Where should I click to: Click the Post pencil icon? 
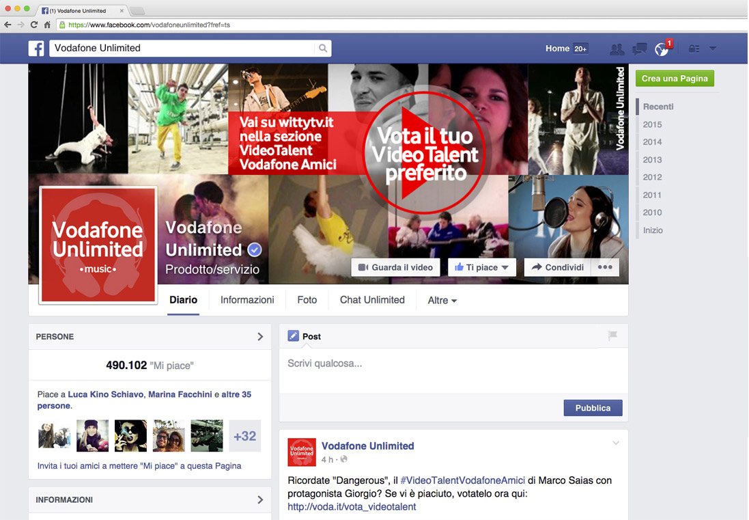(294, 336)
